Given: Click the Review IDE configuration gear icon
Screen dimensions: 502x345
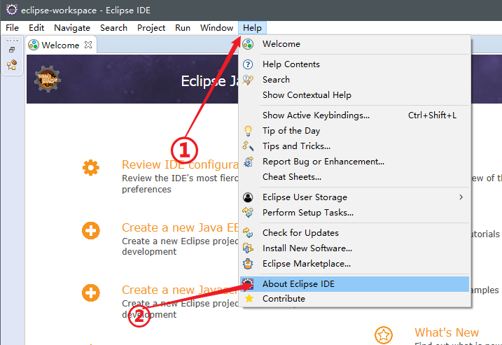Looking at the screenshot, I should click(x=91, y=168).
